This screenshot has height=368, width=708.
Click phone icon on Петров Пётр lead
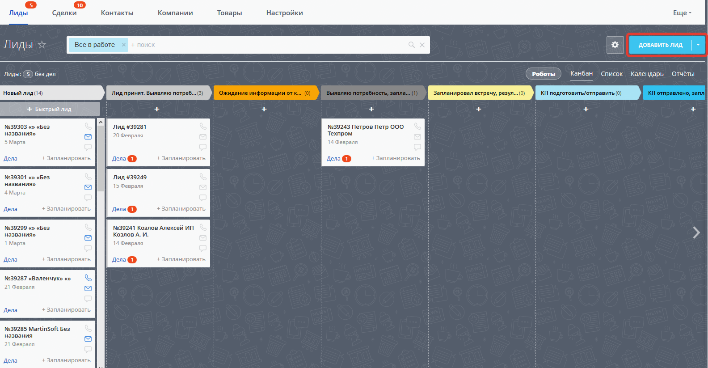coord(417,126)
